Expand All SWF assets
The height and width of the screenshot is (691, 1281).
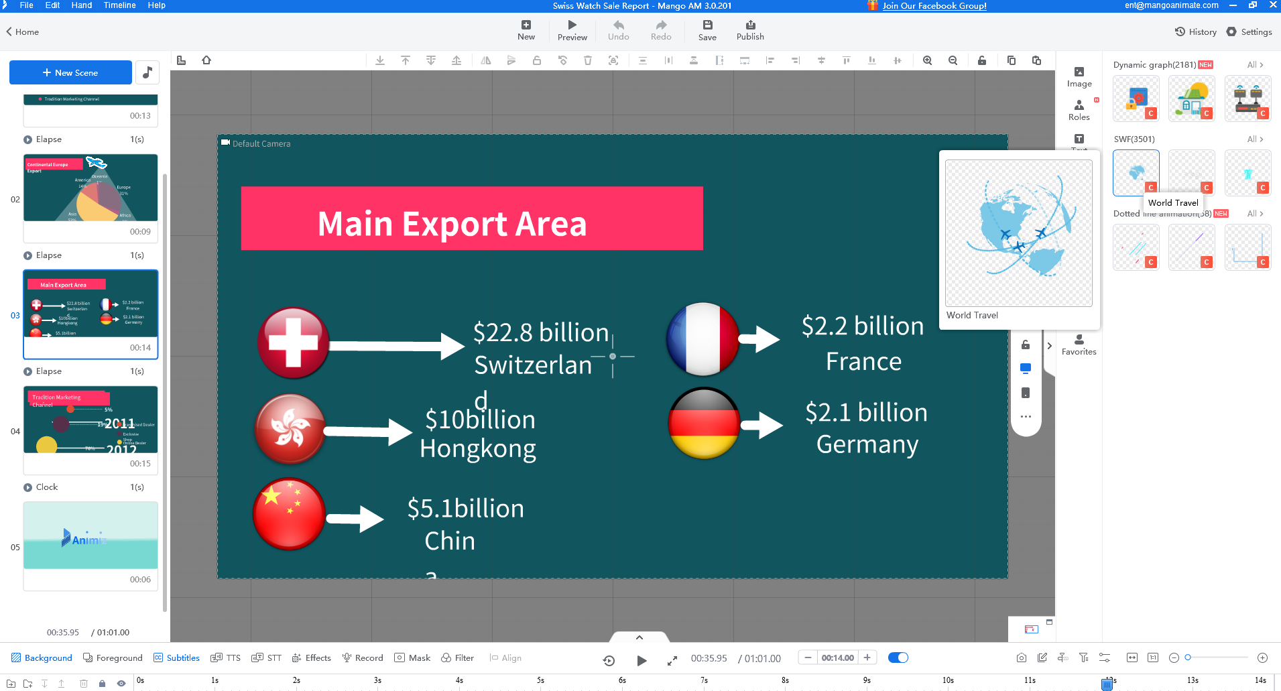[1255, 139]
